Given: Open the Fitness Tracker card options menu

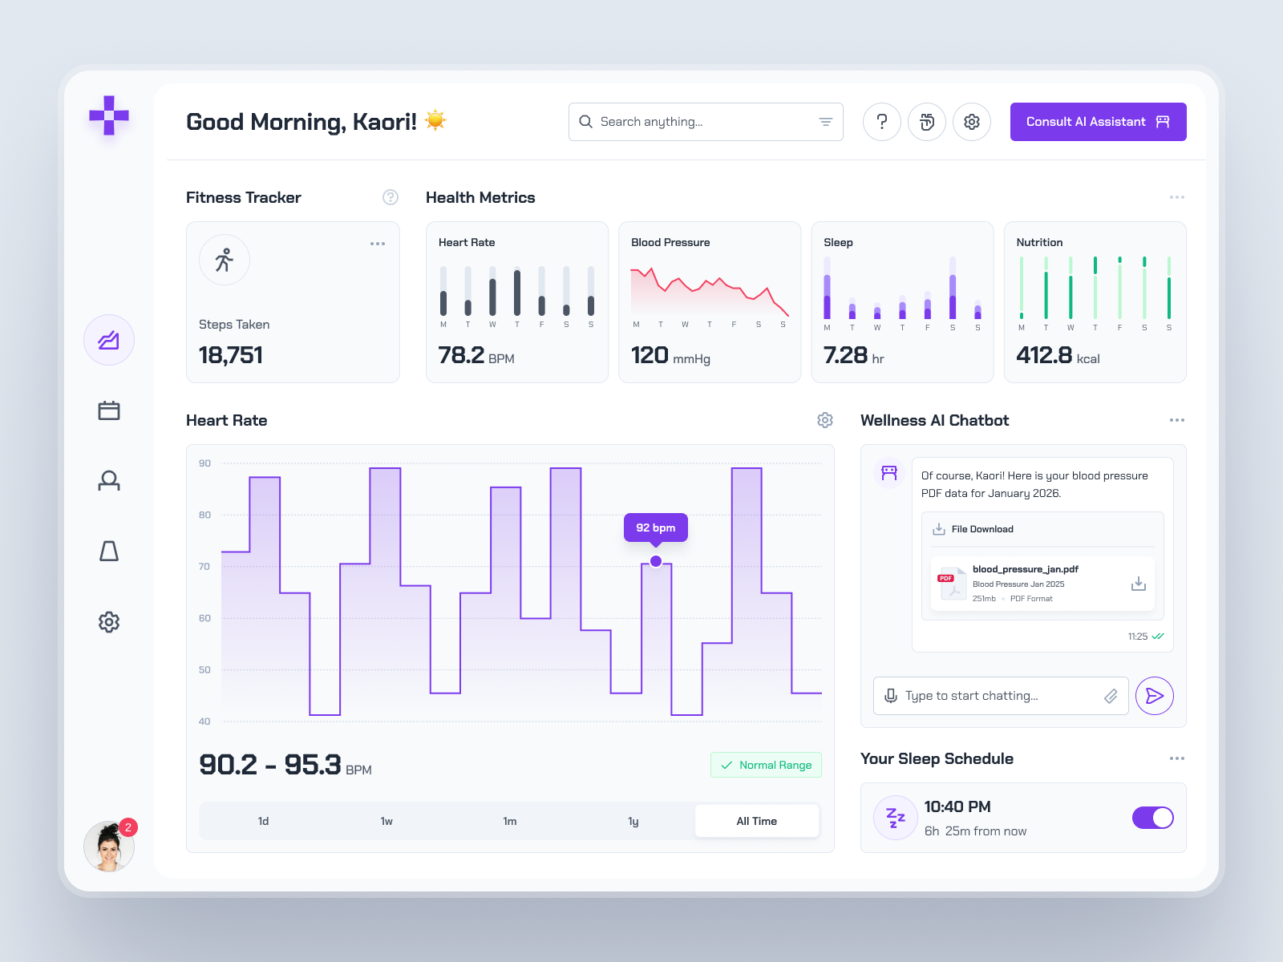Looking at the screenshot, I should tap(378, 244).
